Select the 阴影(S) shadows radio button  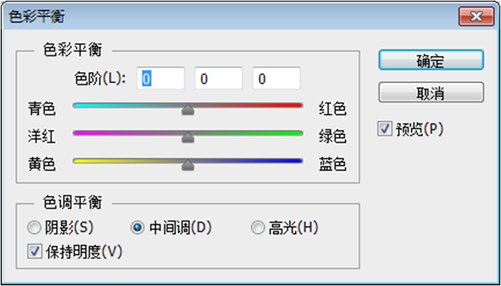point(33,228)
